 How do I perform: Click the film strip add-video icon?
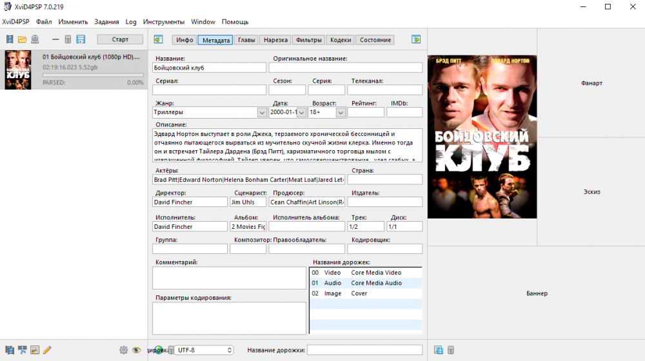(10, 40)
